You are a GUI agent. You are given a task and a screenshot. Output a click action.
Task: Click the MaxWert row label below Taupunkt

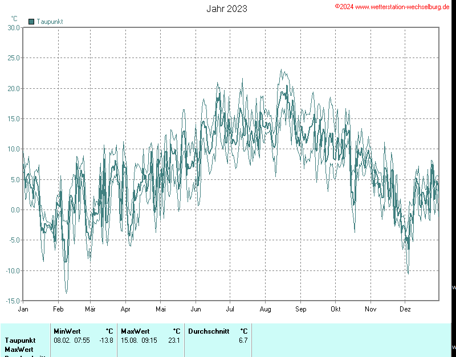[x=19, y=350]
